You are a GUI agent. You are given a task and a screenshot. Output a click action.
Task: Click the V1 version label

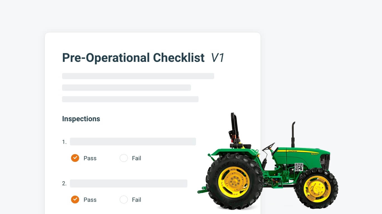click(218, 58)
